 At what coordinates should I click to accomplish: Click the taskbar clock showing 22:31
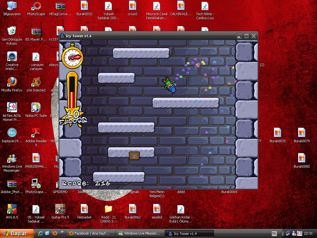coord(308,234)
